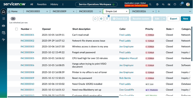The width and height of the screenshot is (193, 98).
Task: Open the Favorites menu
Action: coord(42,4)
